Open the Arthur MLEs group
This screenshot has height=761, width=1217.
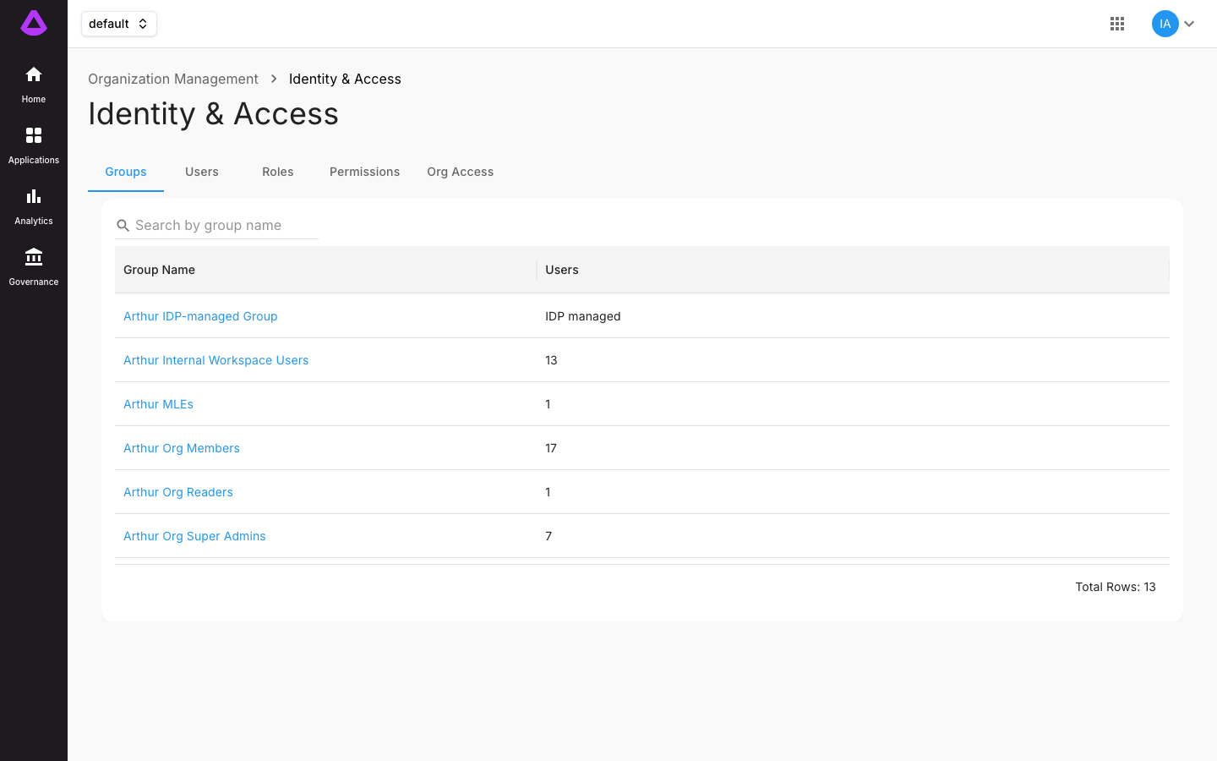pyautogui.click(x=158, y=404)
